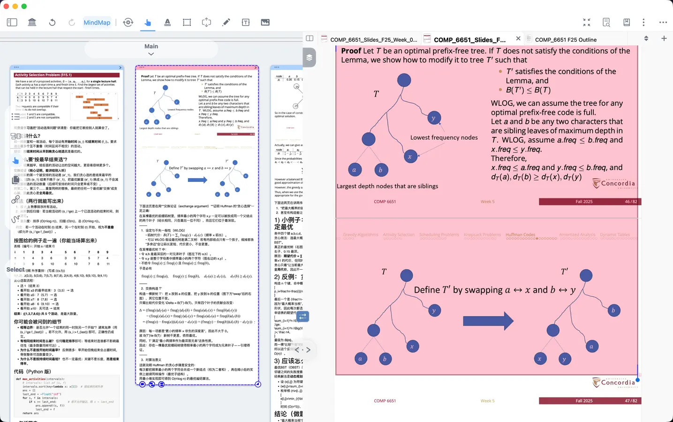Select the pencil drawing tool
This screenshot has width=673, height=422.
[226, 23]
